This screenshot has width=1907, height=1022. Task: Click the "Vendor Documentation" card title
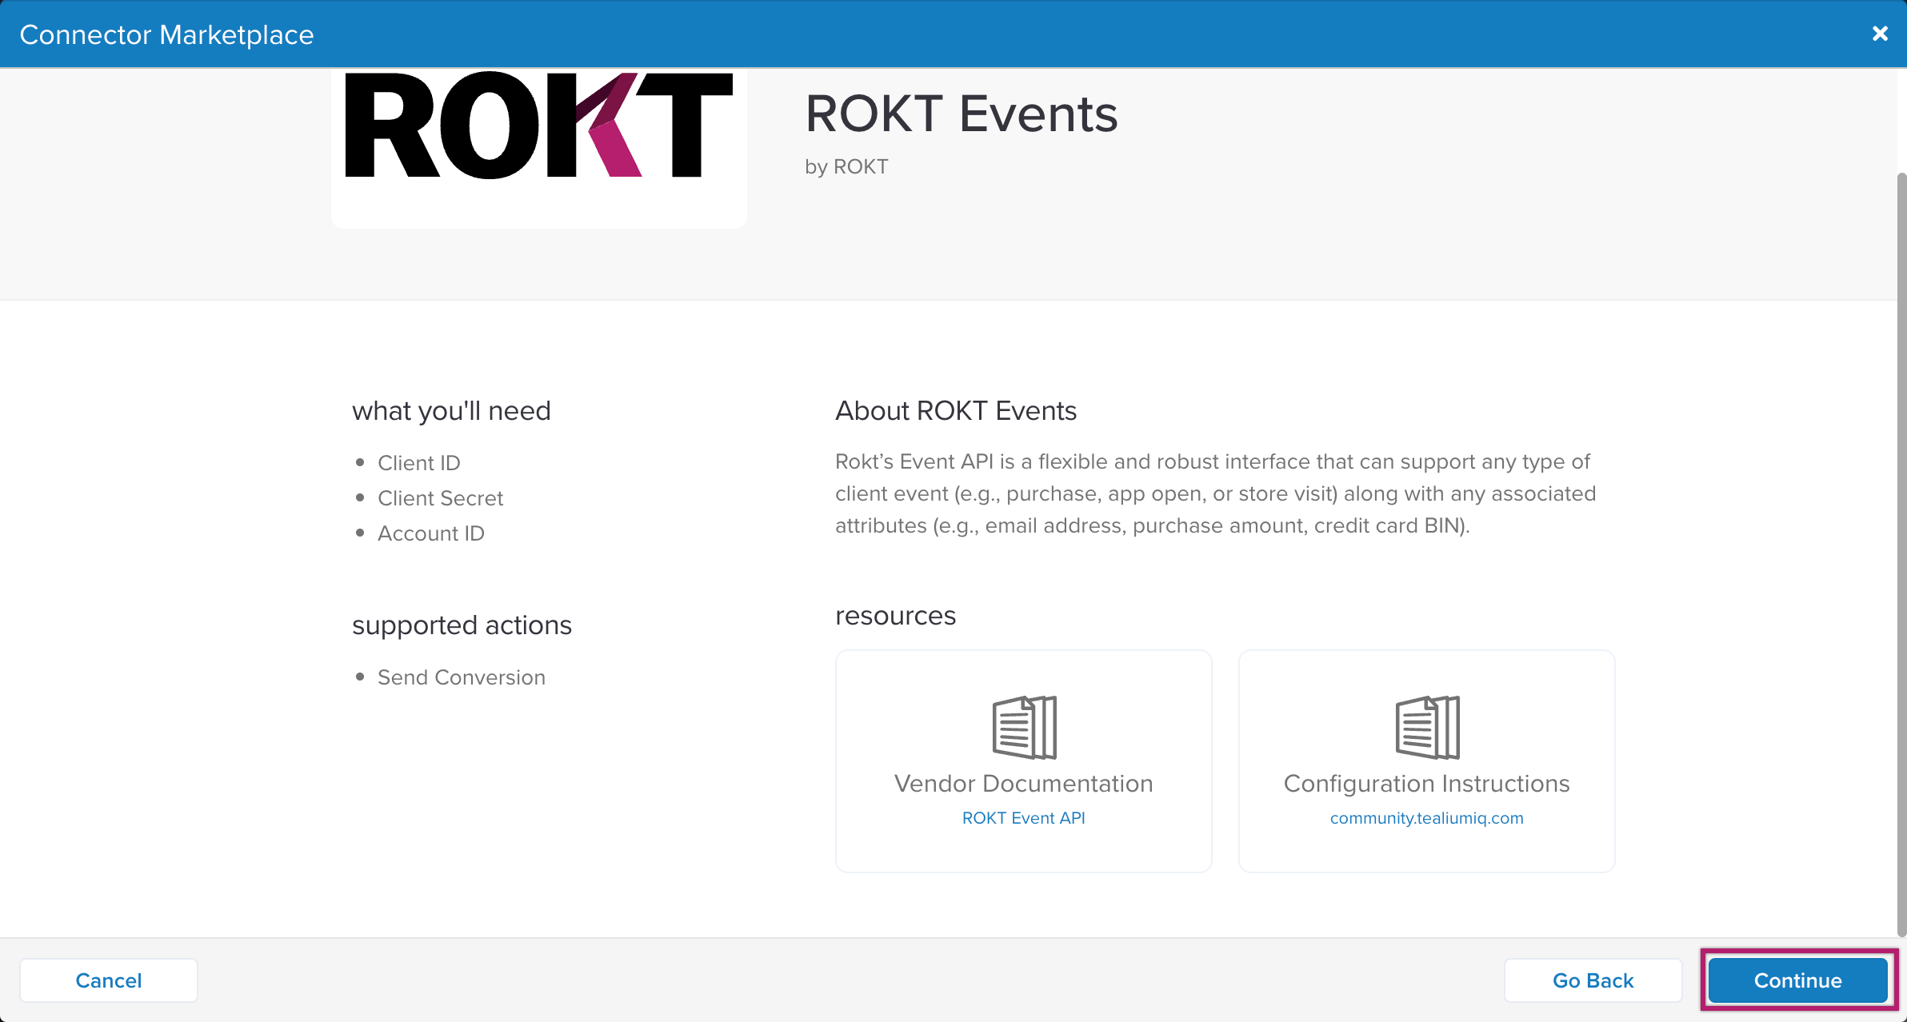[1023, 784]
